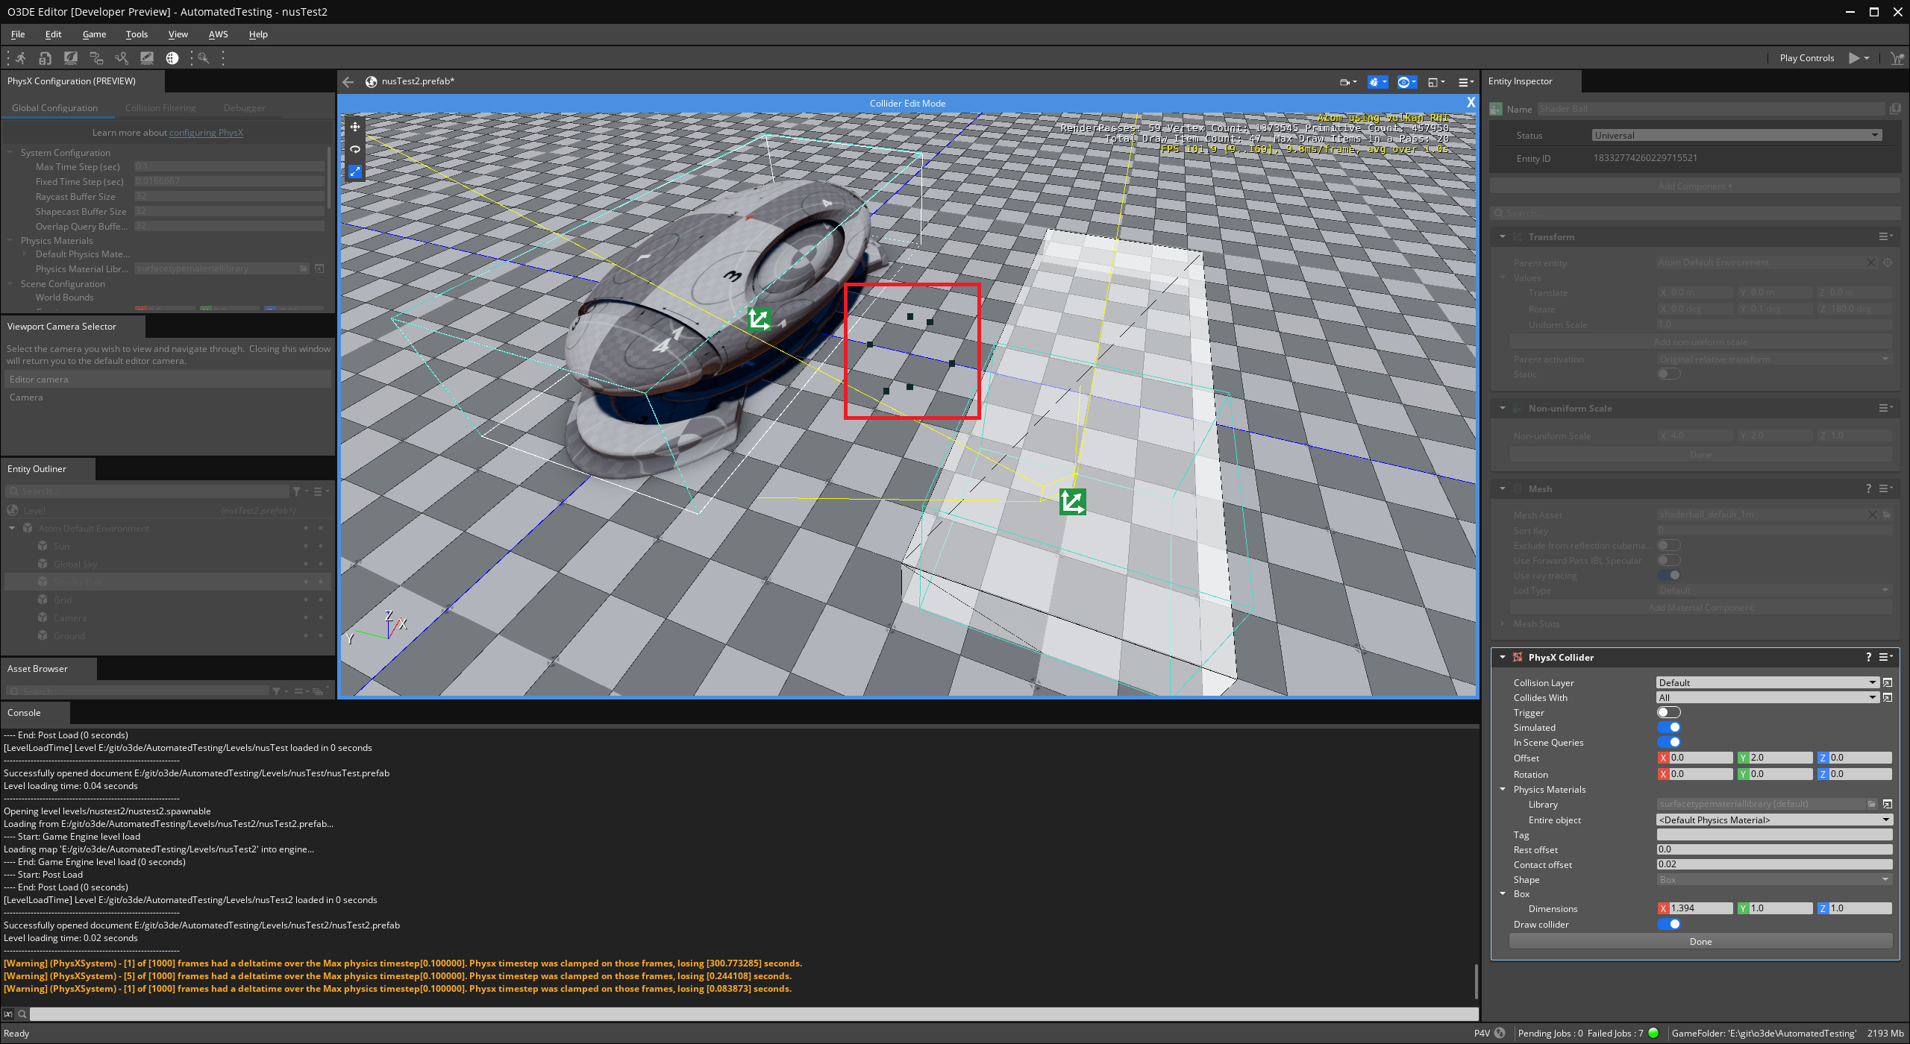
Task: Click the Done button in PhysX Collider
Action: 1700,940
